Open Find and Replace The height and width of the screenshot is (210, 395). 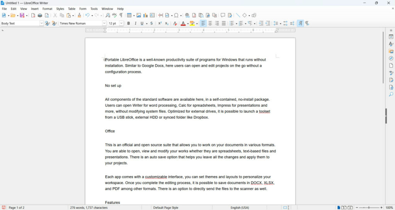108,15
